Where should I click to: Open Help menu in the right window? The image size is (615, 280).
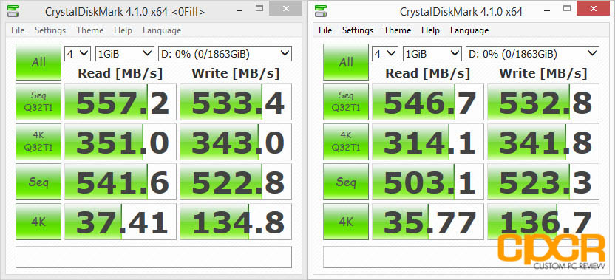tap(430, 30)
